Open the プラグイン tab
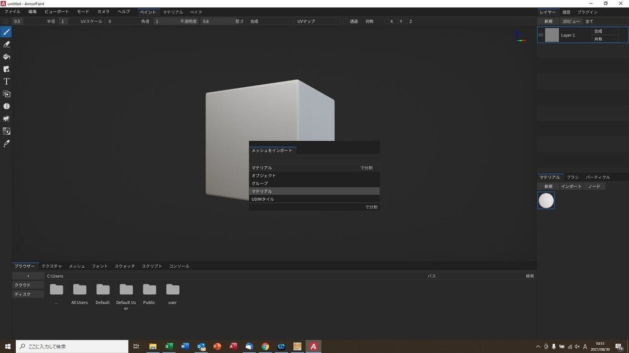The width and height of the screenshot is (629, 353). point(587,12)
